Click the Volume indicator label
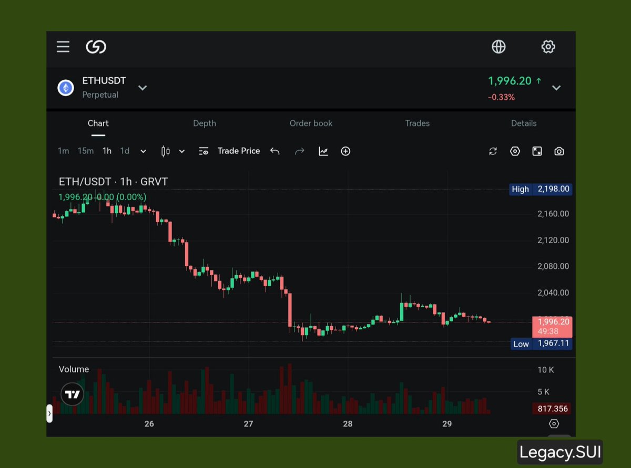631x468 pixels. click(x=74, y=369)
